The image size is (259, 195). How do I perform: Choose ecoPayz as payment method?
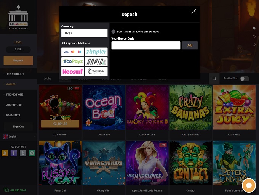click(x=72, y=61)
